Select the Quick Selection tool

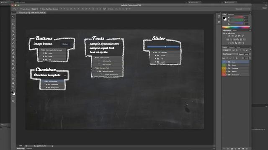[13, 28]
